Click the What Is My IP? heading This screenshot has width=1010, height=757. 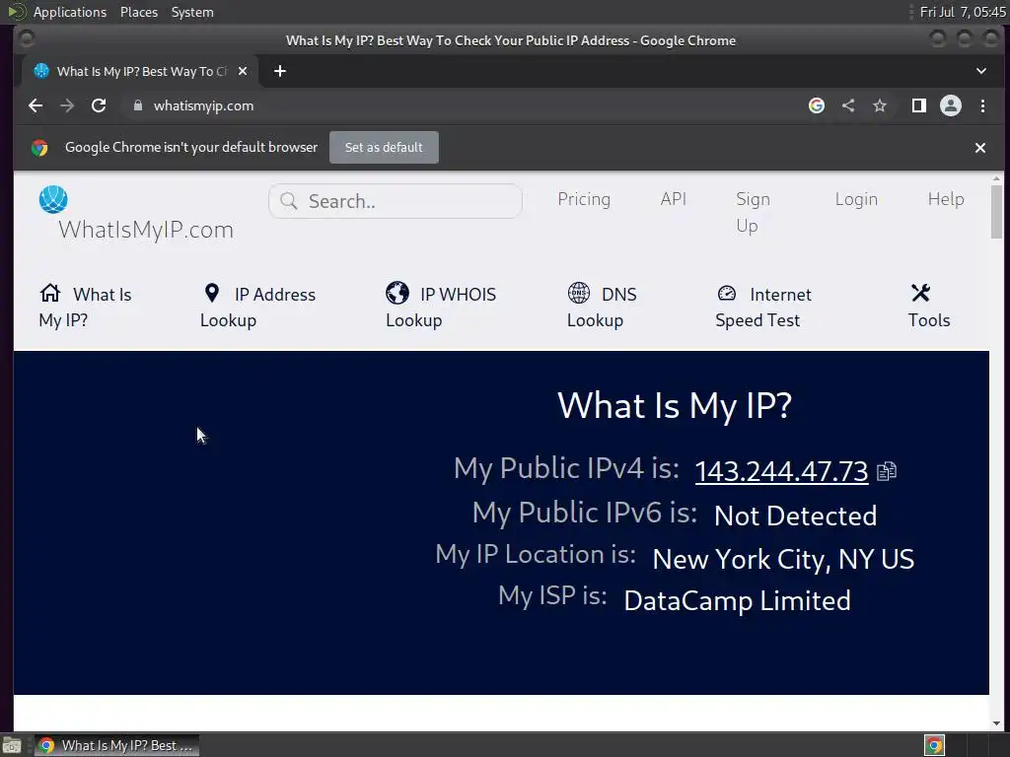[x=675, y=406]
